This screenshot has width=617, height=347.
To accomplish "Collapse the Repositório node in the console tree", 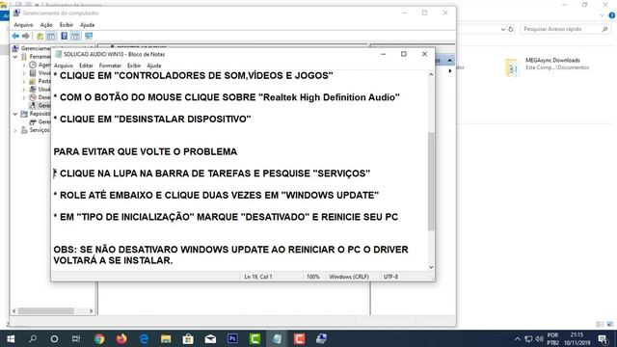I will (x=15, y=114).
